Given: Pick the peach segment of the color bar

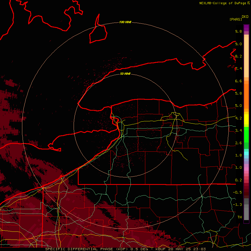Looking at the screenshot, I should 246,57.
